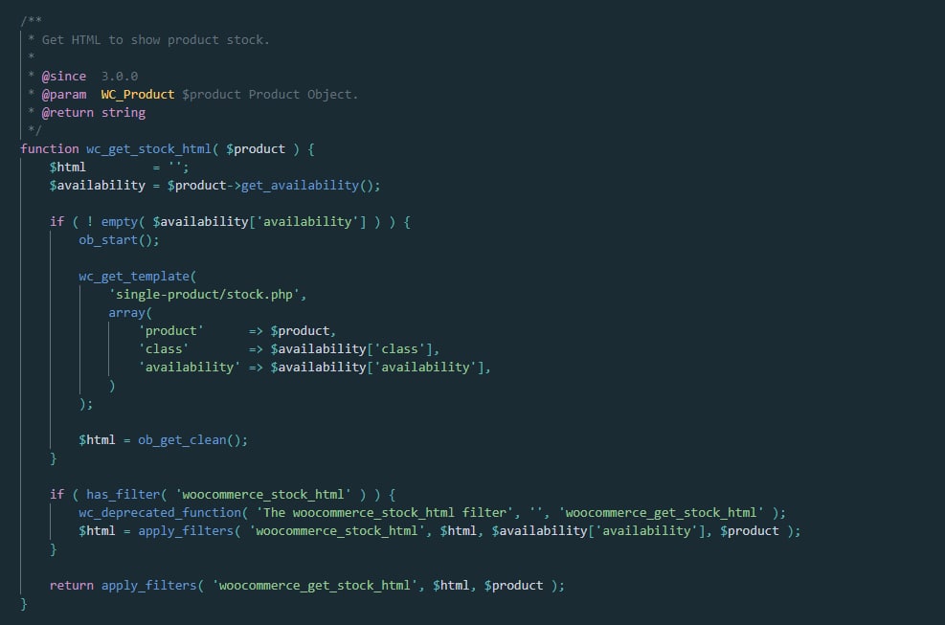Viewport: 945px width, 625px height.
Task: Click the wc_get_template function call
Action: point(134,276)
